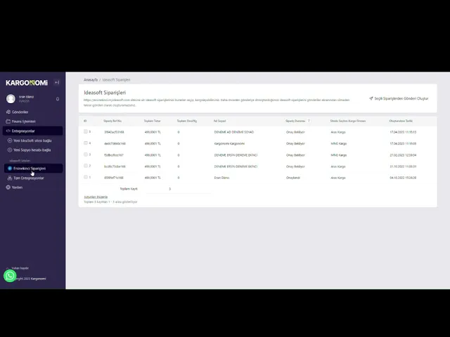Tick the checkbox for order ID 5

(x=86, y=131)
